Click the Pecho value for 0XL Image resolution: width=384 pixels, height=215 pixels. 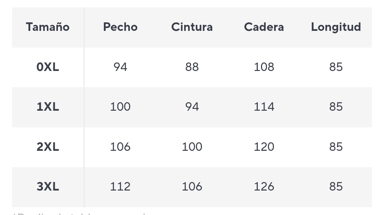click(120, 67)
